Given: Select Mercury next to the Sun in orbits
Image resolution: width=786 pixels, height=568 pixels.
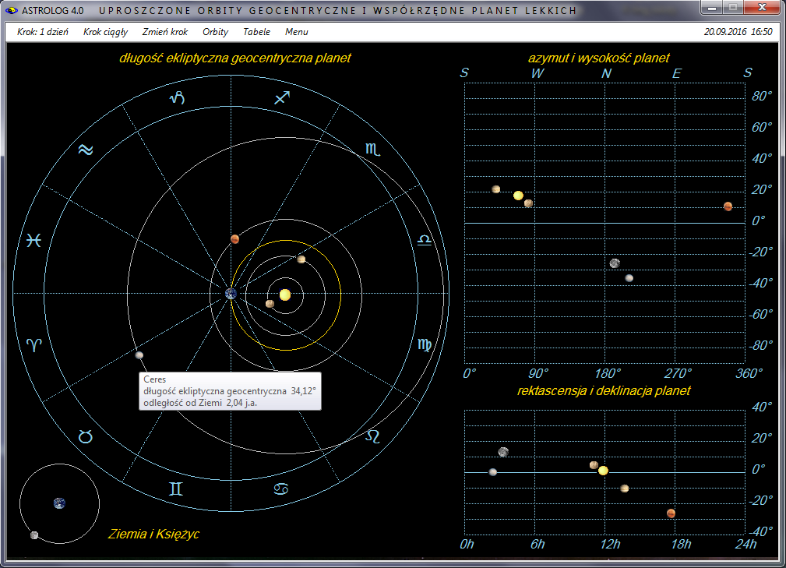Looking at the screenshot, I should pyautogui.click(x=270, y=304).
